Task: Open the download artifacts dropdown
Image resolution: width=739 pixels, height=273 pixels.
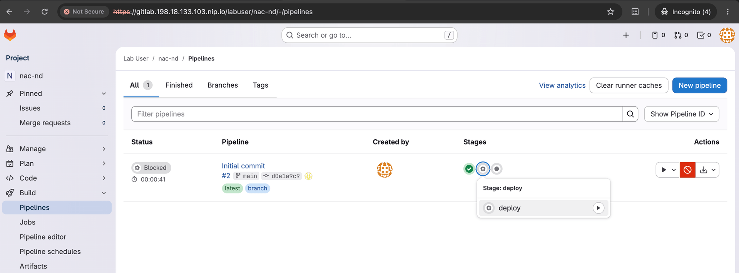Action: point(707,170)
